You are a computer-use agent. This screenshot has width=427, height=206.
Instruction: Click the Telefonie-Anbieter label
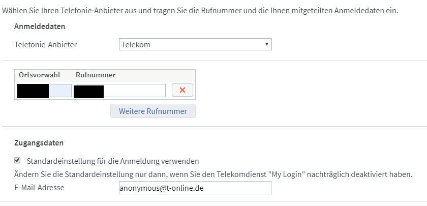tap(45, 44)
